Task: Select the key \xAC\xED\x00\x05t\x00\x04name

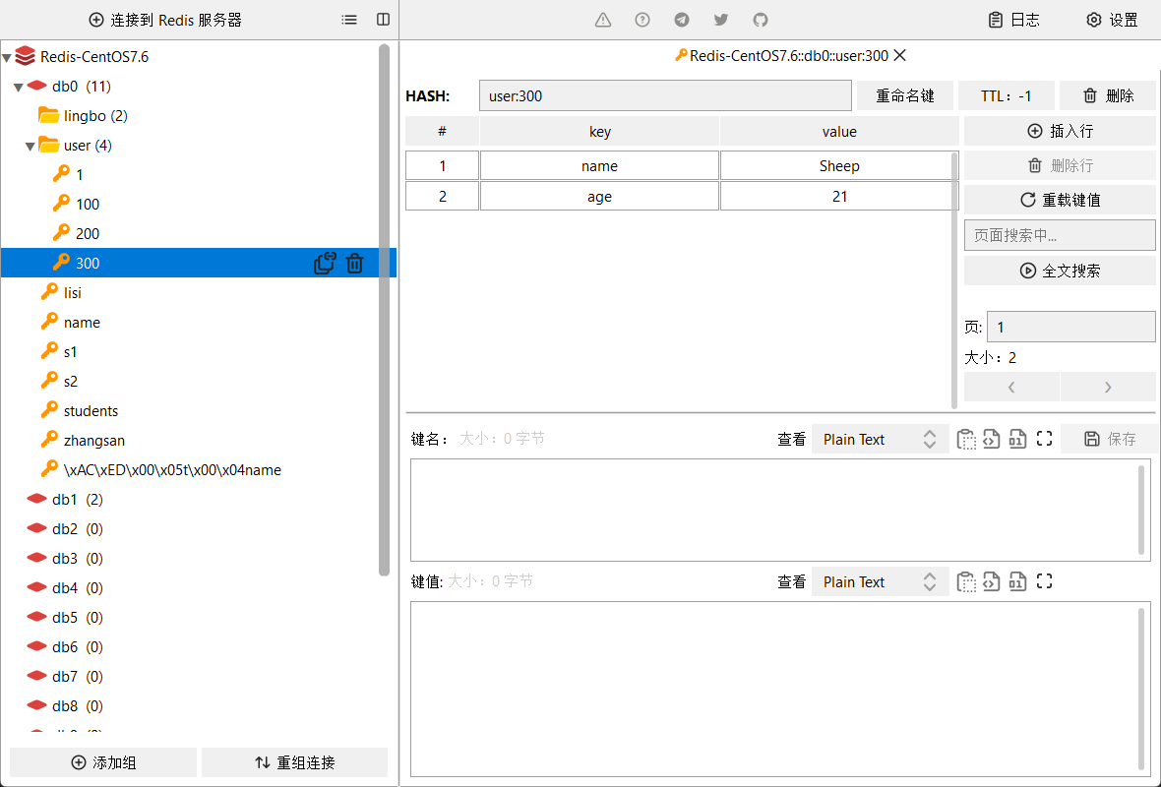Action: pyautogui.click(x=172, y=470)
